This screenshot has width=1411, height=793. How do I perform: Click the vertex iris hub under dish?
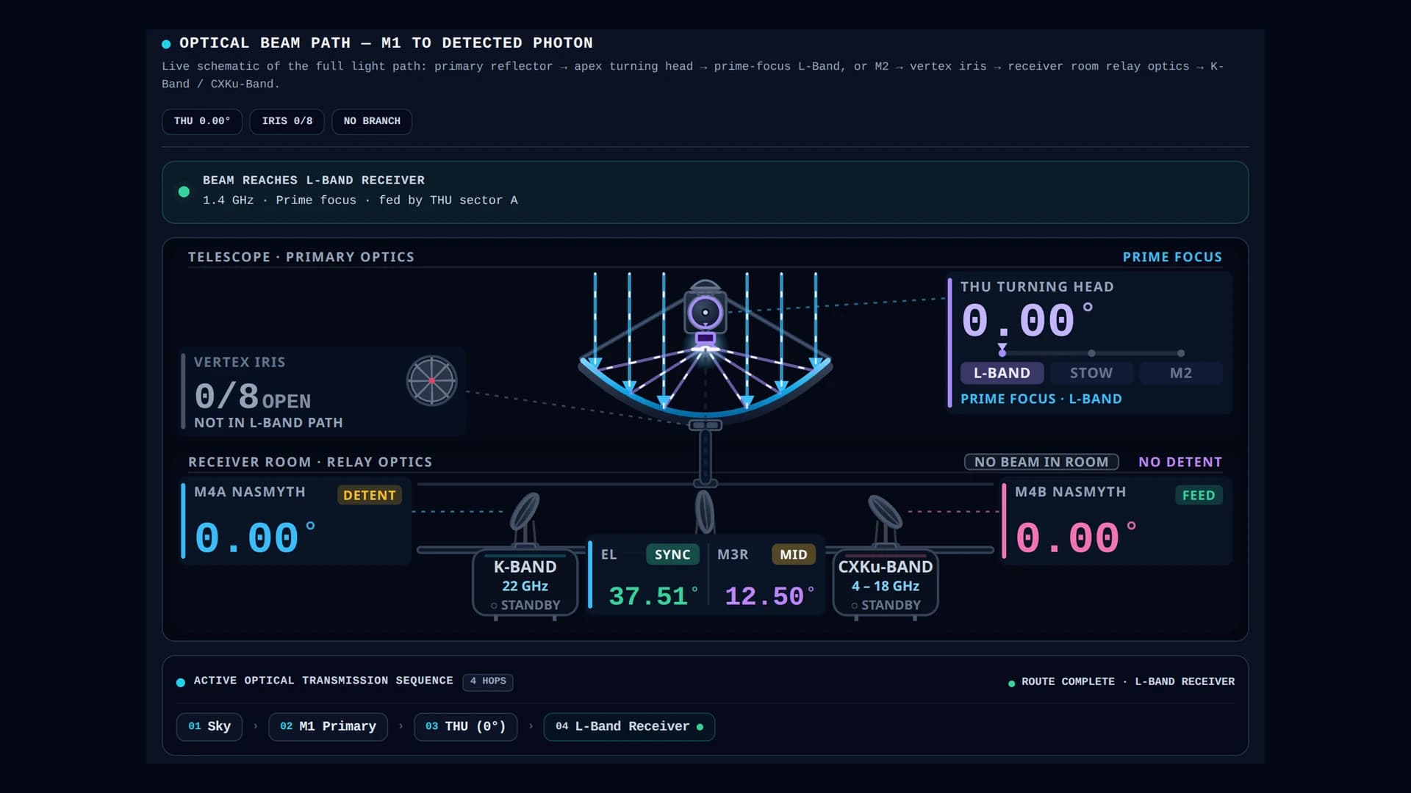[x=705, y=425]
